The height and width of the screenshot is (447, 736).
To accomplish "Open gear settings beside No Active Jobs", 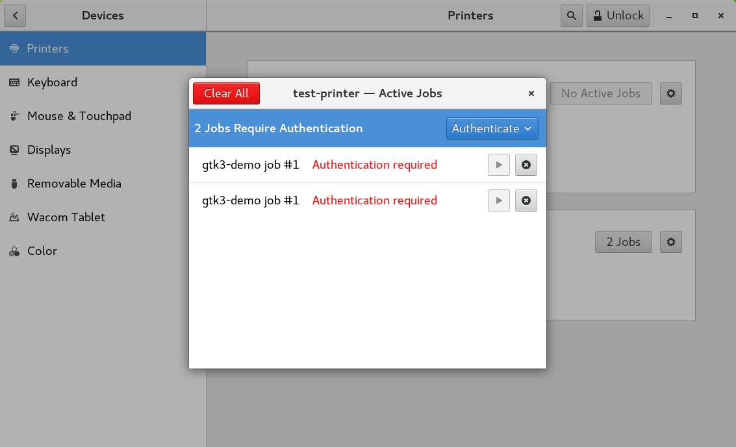I will pyautogui.click(x=671, y=93).
